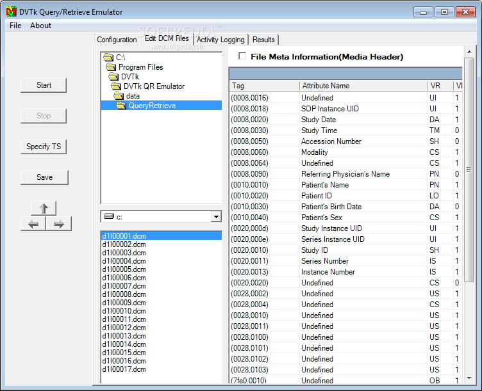Click the scrollbar up arrow
Image resolution: width=482 pixels, height=391 pixels.
[x=469, y=52]
